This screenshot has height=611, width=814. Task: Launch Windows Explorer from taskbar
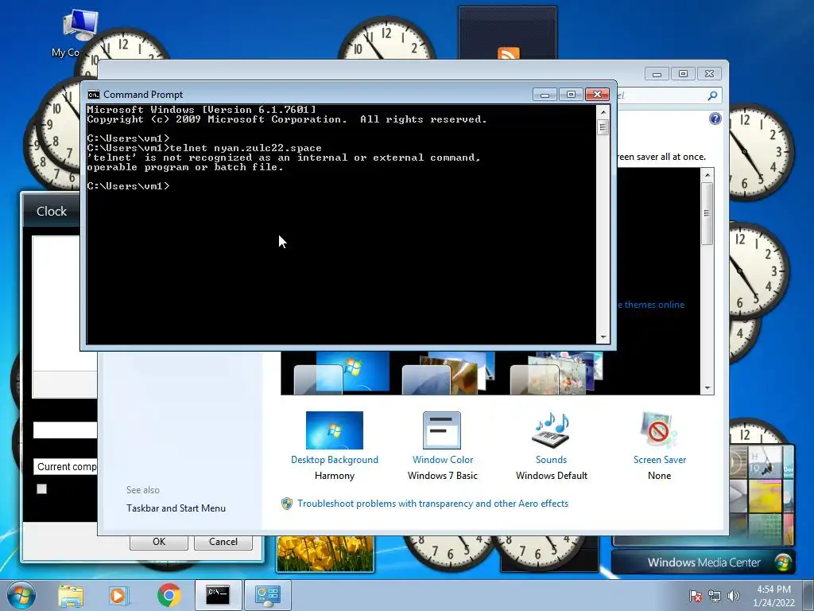pos(71,595)
